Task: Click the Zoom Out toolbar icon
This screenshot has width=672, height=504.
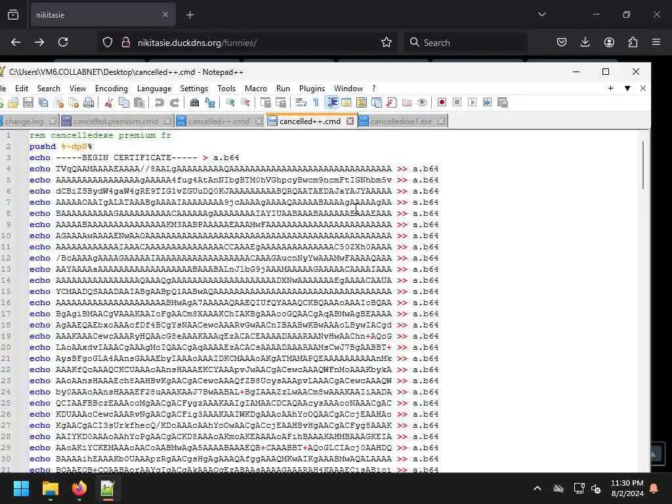Action: click(x=245, y=102)
